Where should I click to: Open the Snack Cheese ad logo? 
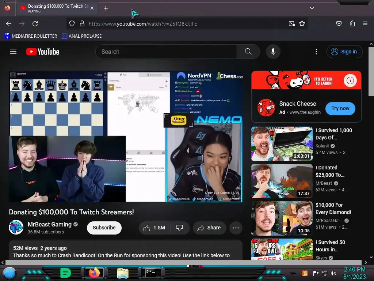(266, 108)
